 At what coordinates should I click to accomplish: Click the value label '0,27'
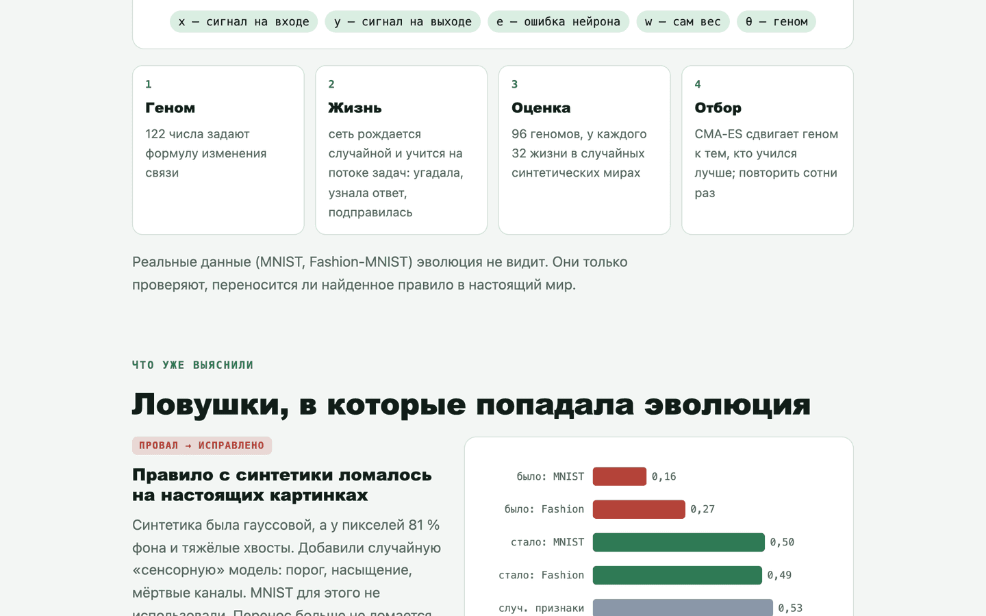tap(703, 509)
